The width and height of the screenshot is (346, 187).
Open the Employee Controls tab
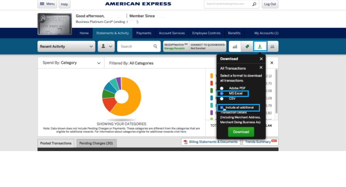[x=206, y=33]
